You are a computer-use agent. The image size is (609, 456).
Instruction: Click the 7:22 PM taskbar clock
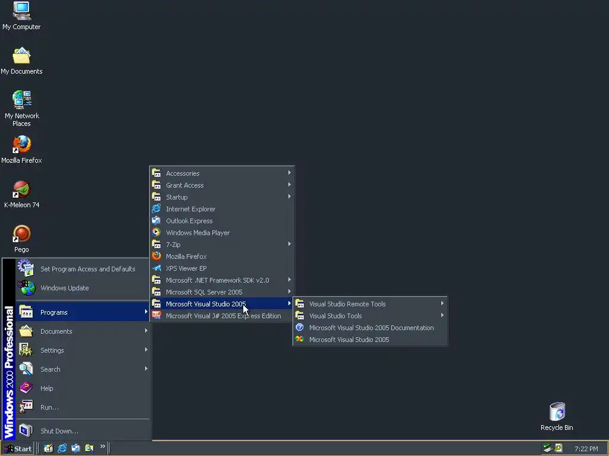586,449
